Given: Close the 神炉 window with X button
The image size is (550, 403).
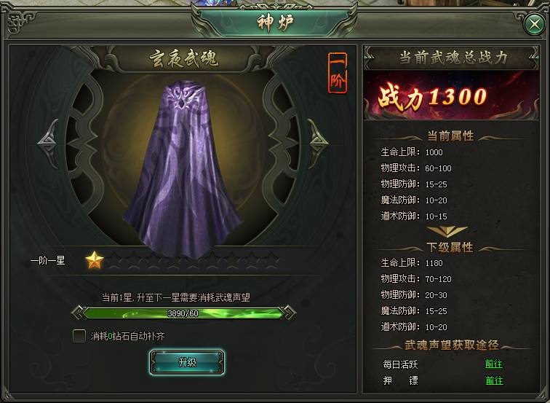Looking at the screenshot, I should tap(535, 24).
